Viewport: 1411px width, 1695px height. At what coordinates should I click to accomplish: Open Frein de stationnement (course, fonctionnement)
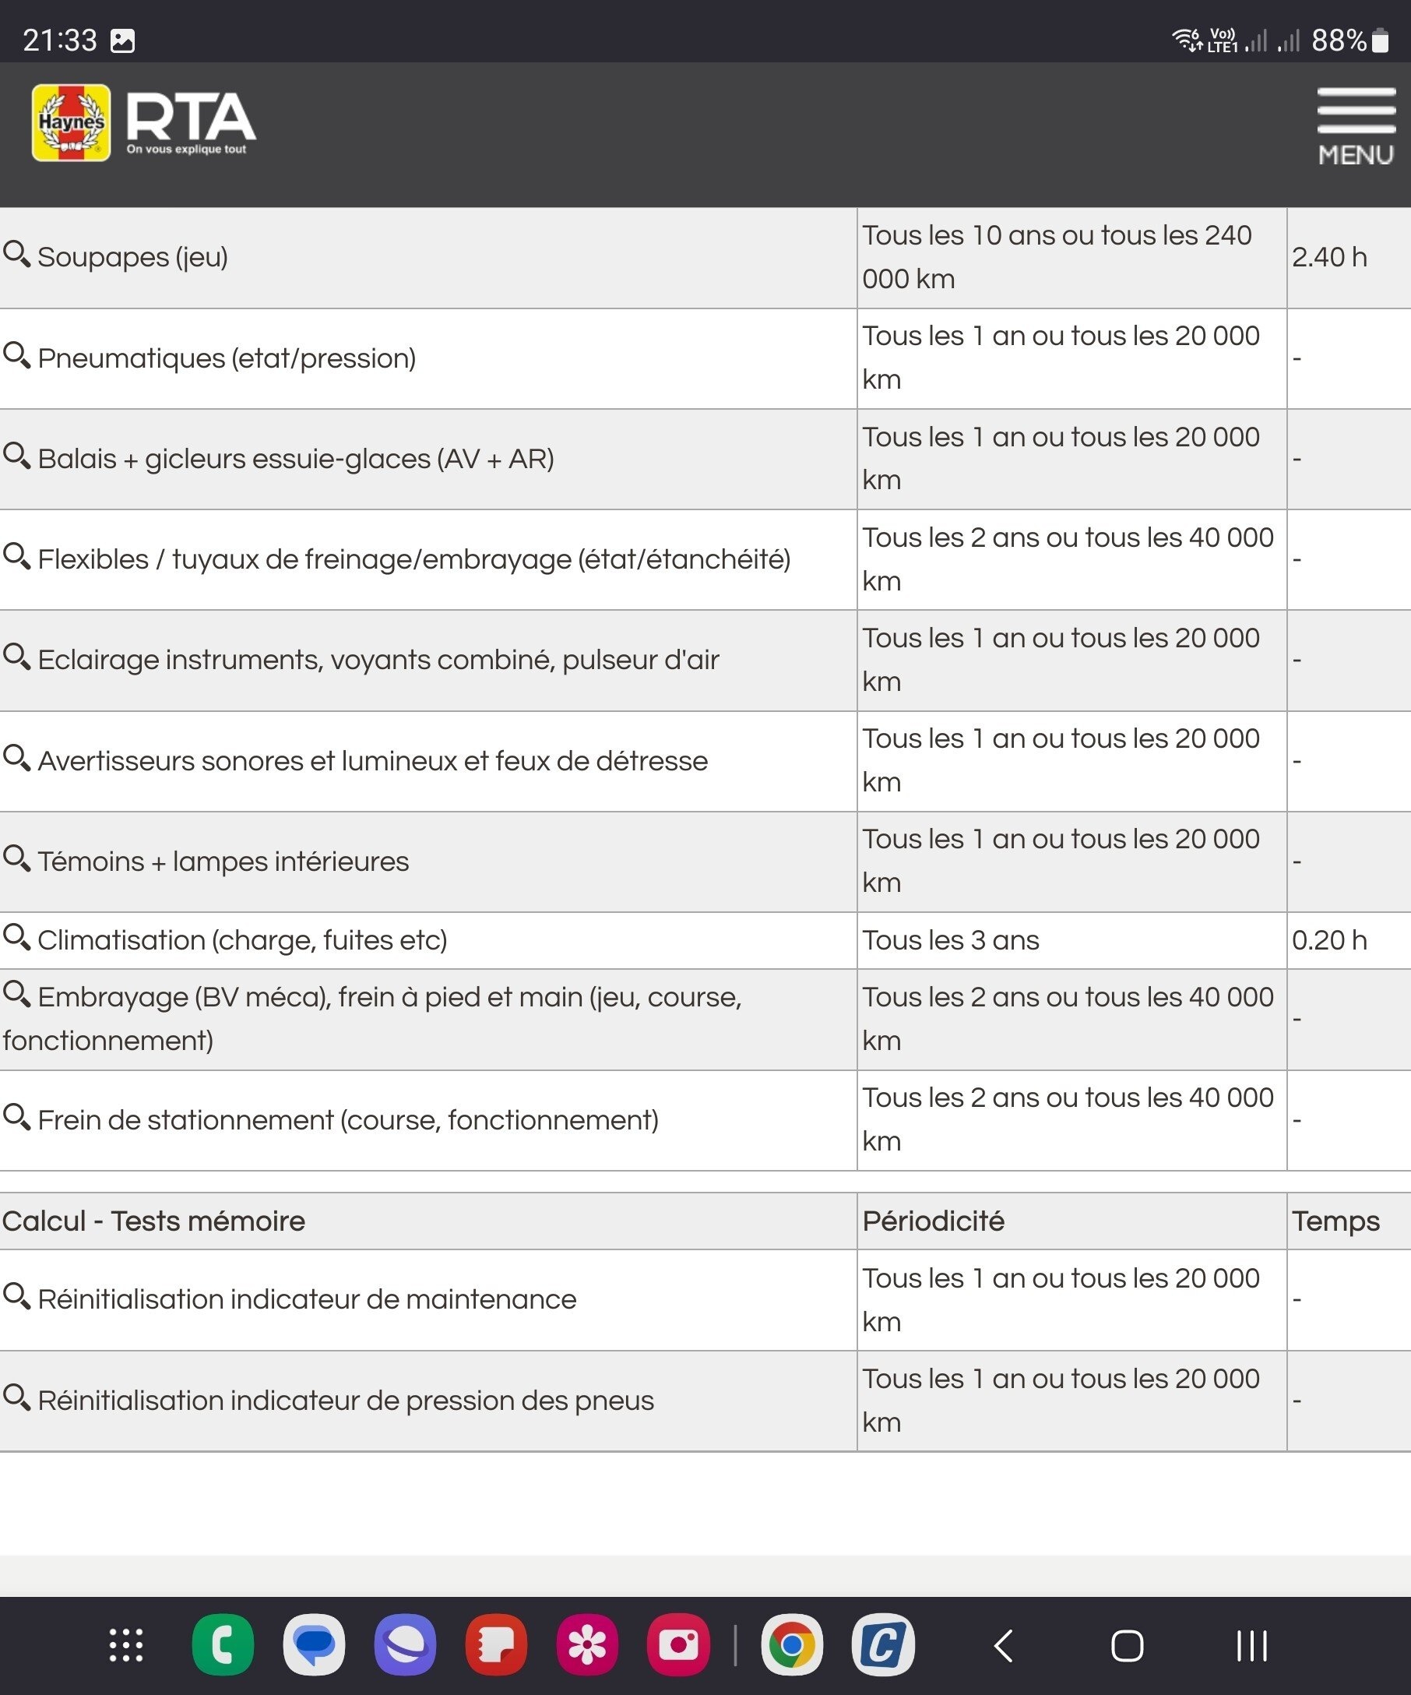tap(349, 1120)
